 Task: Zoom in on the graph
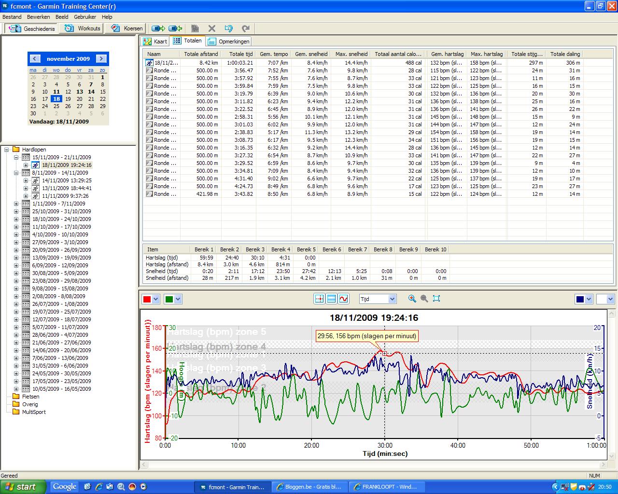point(412,299)
